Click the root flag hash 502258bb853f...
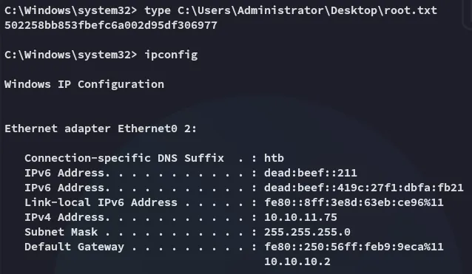Image resolution: width=472 pixels, height=274 pixels. click(x=111, y=25)
